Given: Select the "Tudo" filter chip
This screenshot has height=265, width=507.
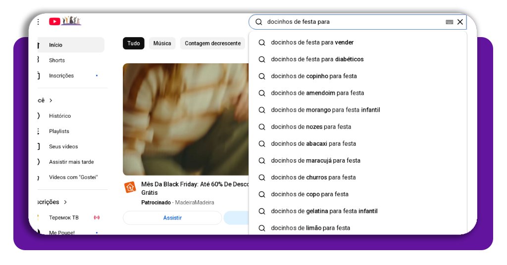Looking at the screenshot, I should coord(133,44).
